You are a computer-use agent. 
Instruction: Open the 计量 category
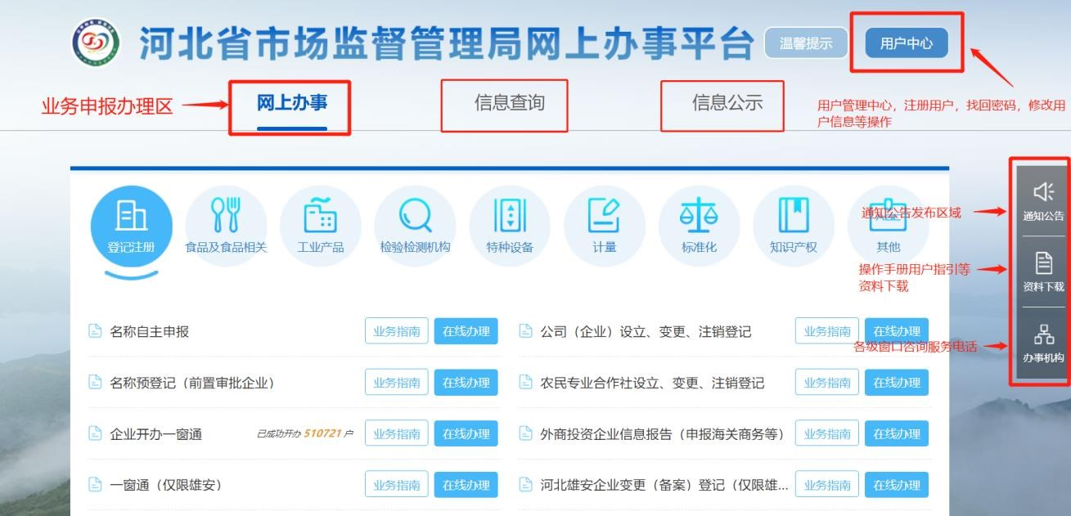coord(604,226)
